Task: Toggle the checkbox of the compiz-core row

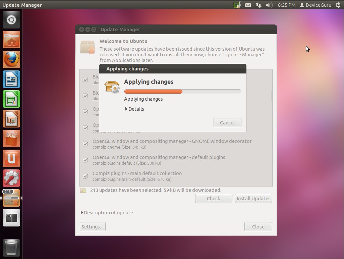Action: 85,128
